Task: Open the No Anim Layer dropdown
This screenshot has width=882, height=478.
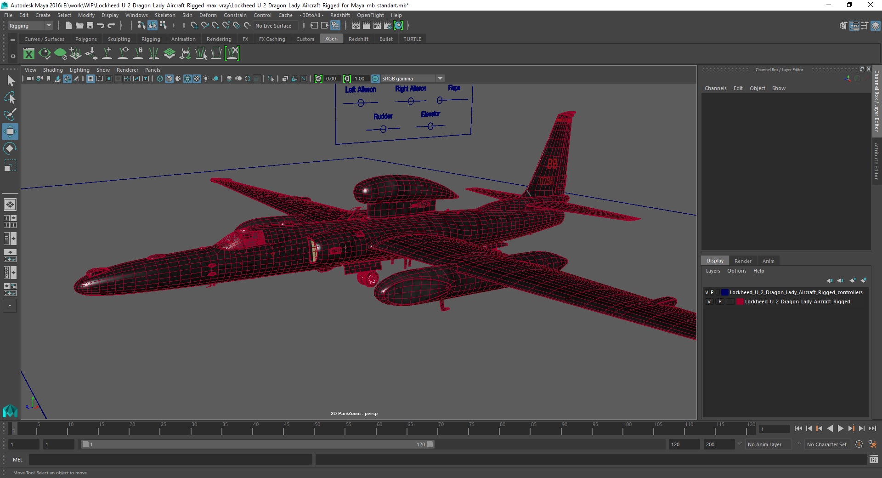Action: (x=769, y=444)
